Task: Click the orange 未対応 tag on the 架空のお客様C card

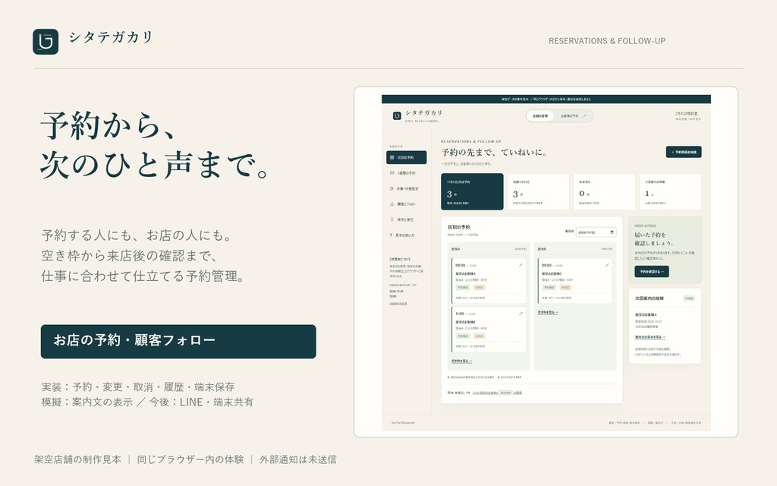Action: click(565, 288)
